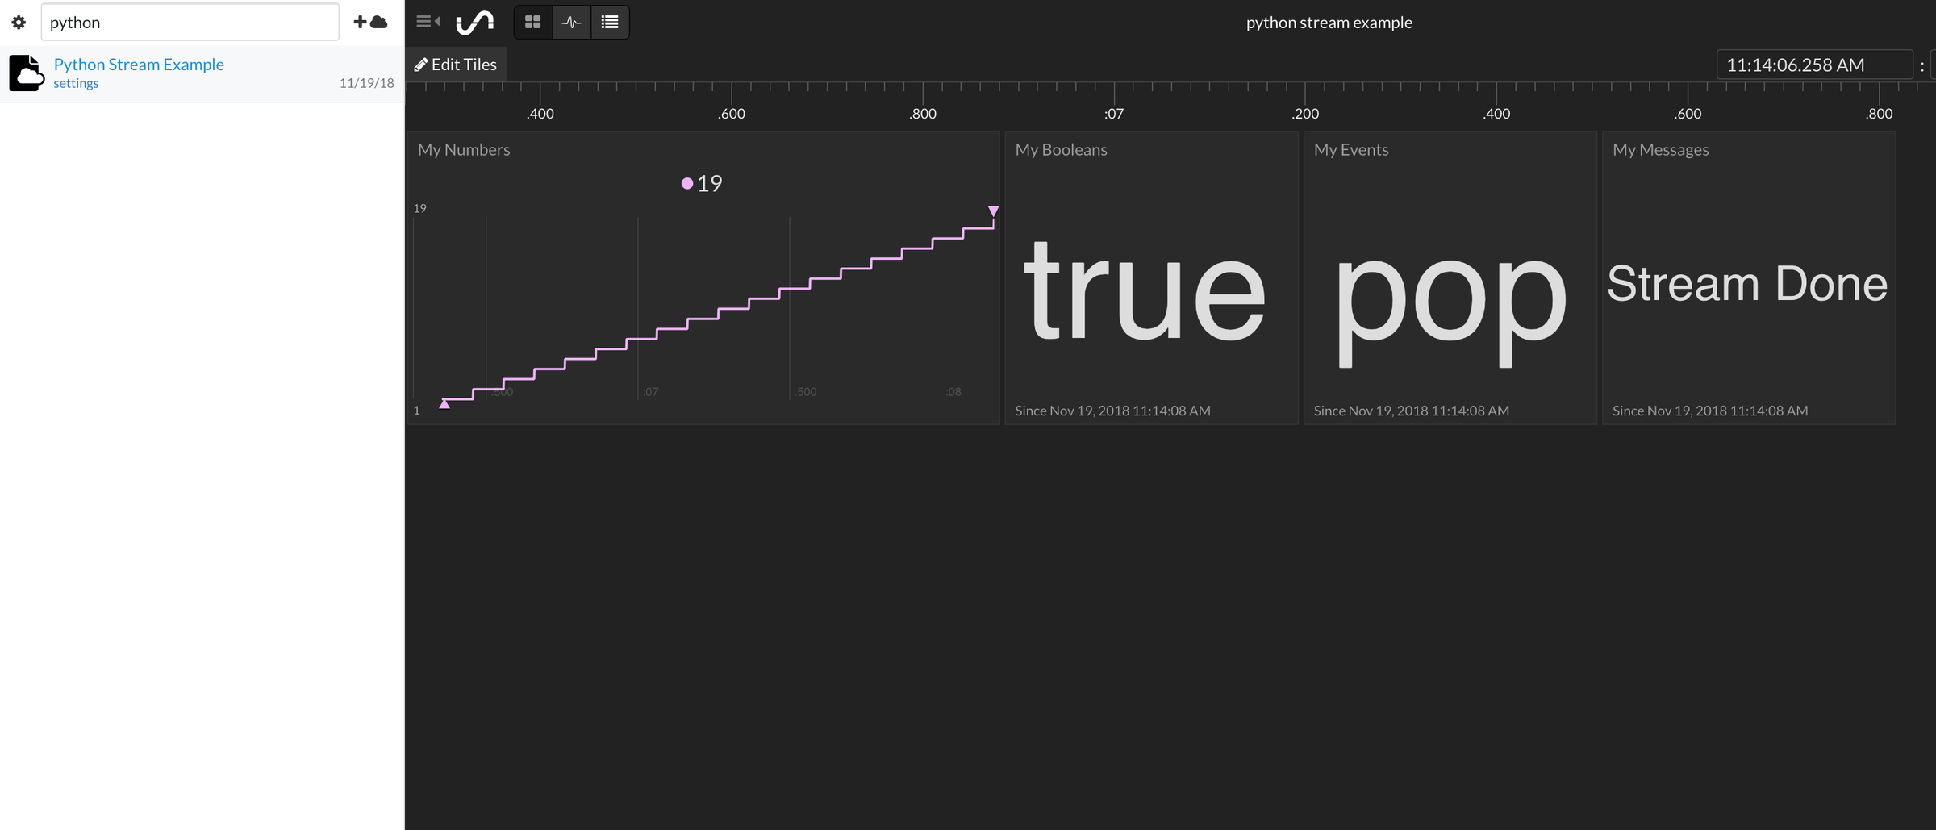Collapse the sidebar with hamburger arrow icon
1936x830 pixels.
pos(428,22)
